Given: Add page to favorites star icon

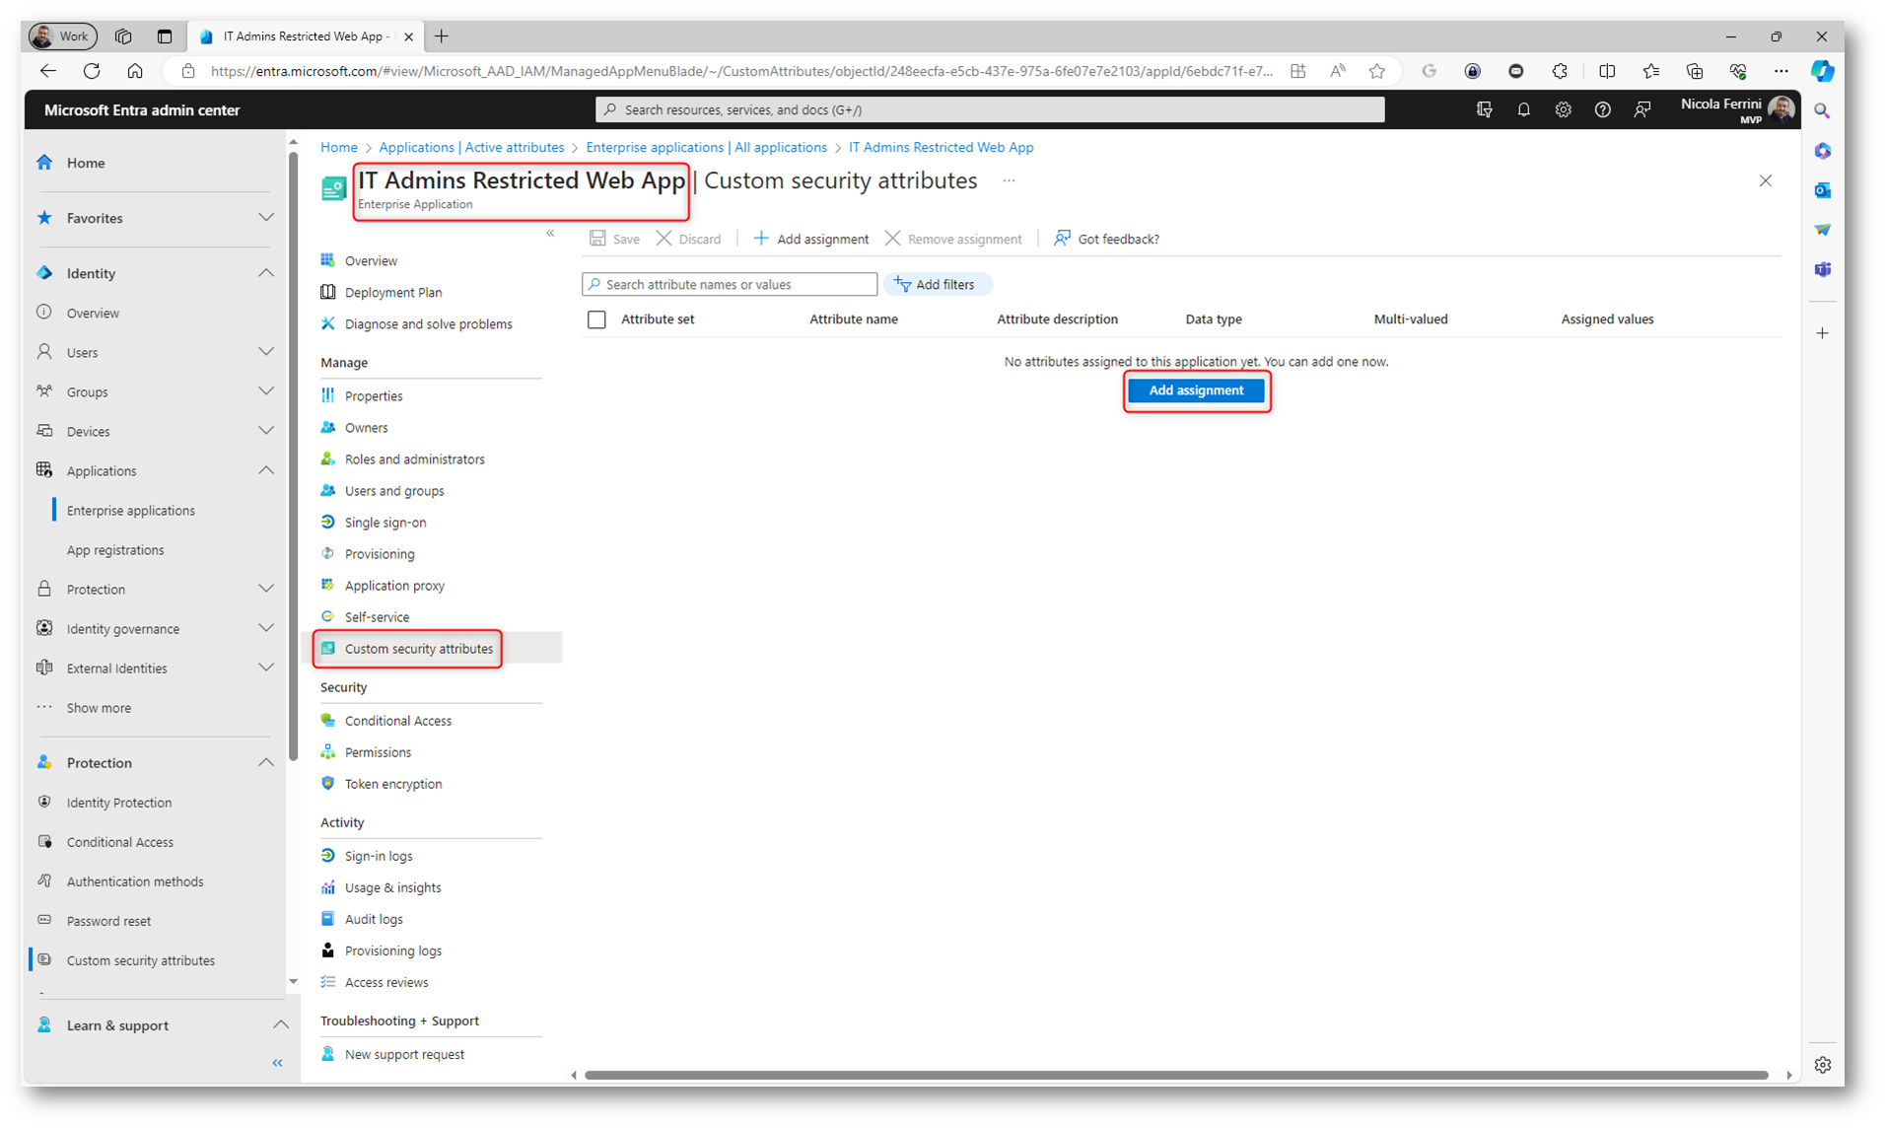Looking at the screenshot, I should click(1376, 70).
